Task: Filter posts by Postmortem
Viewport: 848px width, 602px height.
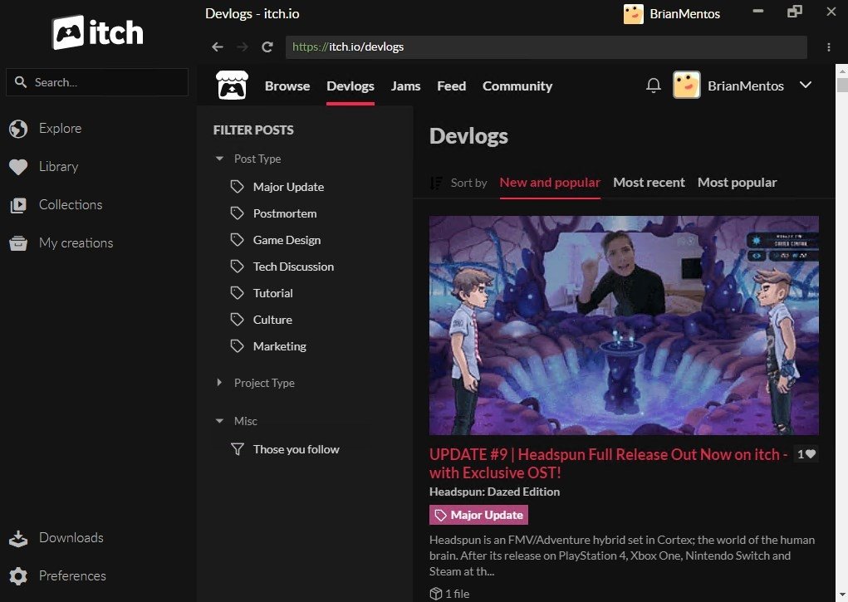Action: [x=285, y=213]
